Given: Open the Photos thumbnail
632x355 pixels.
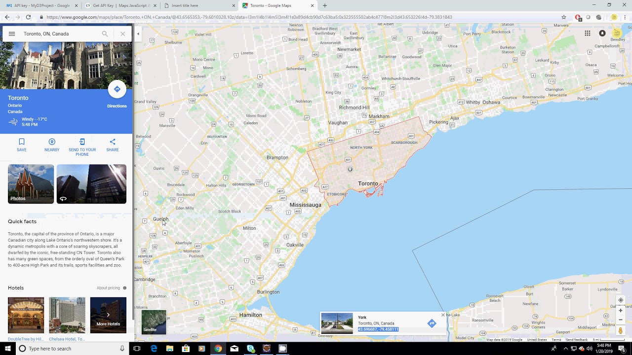Looking at the screenshot, I should [x=31, y=184].
